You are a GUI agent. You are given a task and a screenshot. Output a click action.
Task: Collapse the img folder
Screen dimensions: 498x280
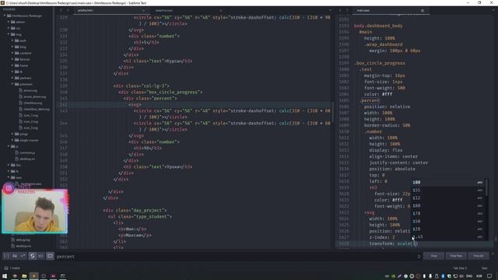tap(9, 34)
